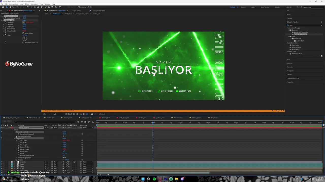325x182 pixels.
Task: Collapse the Phase property twirl
Action: pos(3,35)
